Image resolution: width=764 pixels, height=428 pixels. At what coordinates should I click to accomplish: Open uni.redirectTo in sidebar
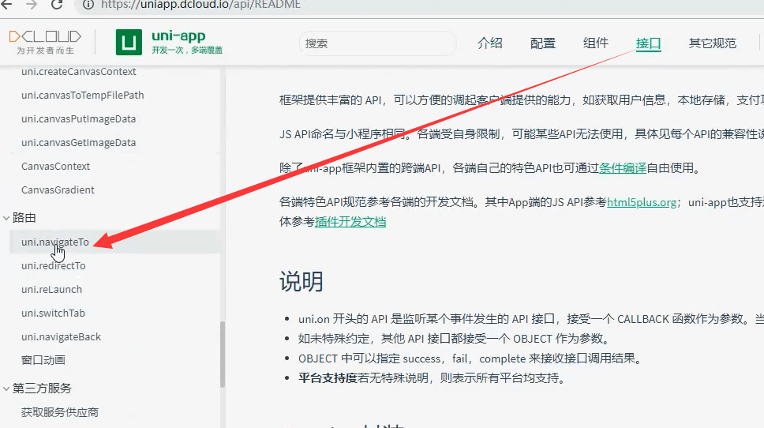click(x=53, y=265)
